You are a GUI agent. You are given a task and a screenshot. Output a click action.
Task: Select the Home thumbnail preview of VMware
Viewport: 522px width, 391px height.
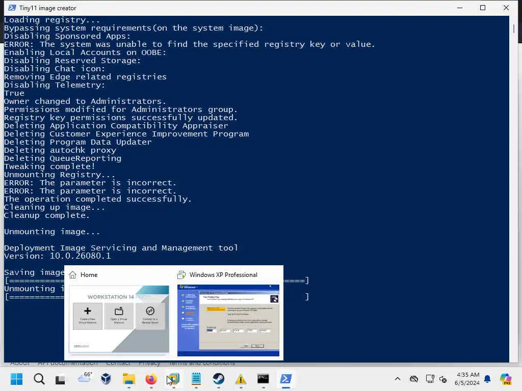pyautogui.click(x=119, y=320)
